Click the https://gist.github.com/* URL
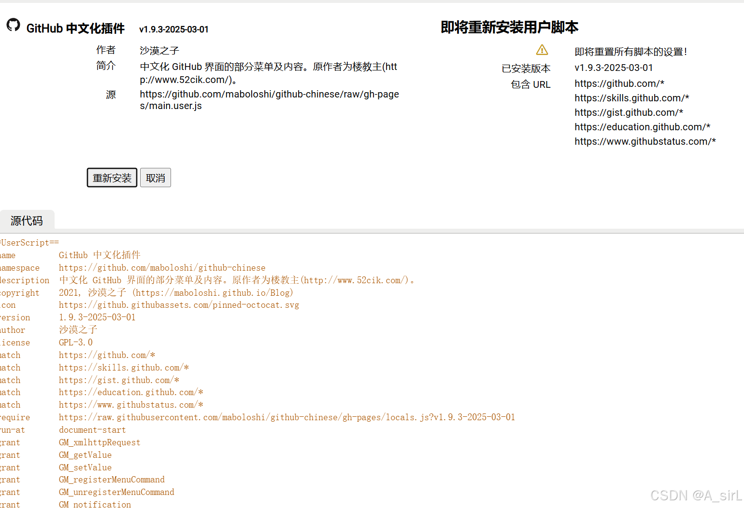Image resolution: width=744 pixels, height=508 pixels. click(x=629, y=112)
